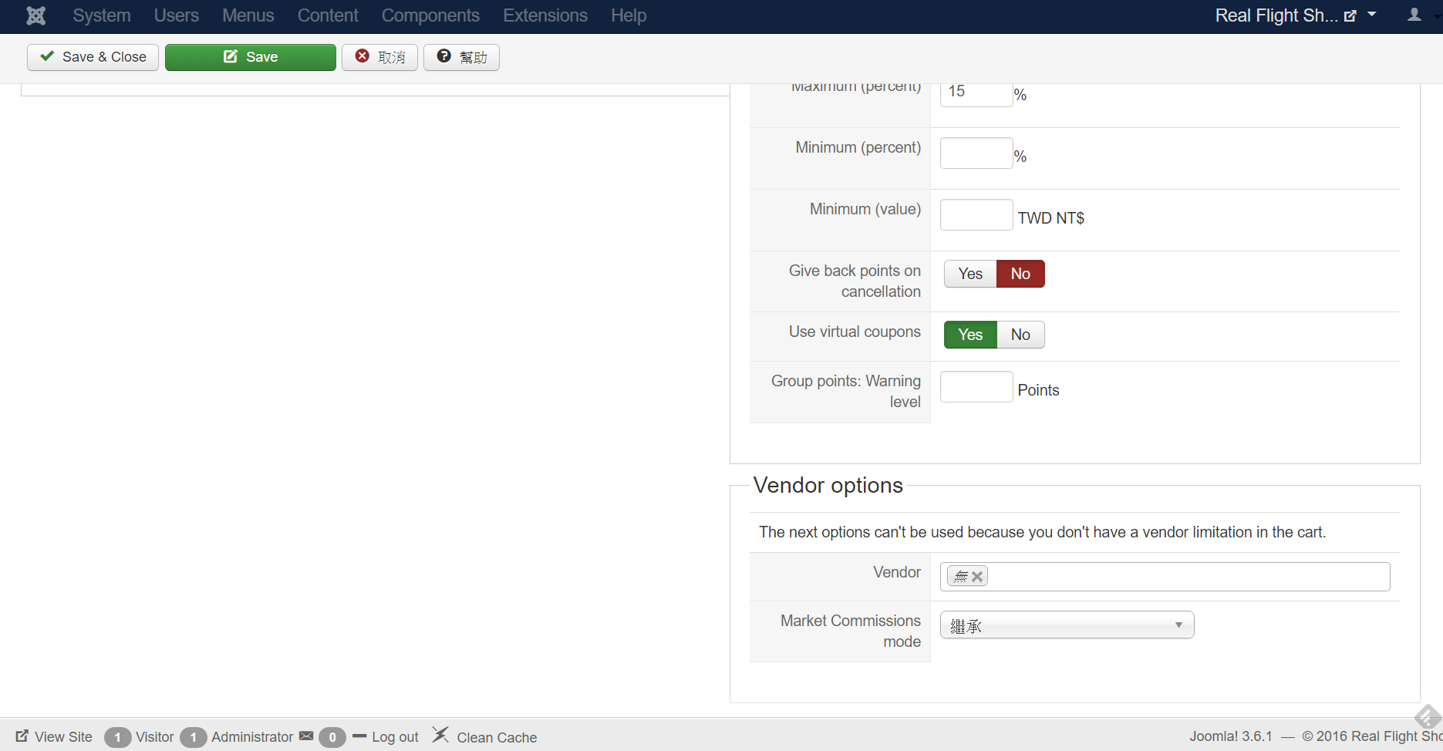
Task: Set Use virtual coupons to Yes
Action: (x=970, y=335)
